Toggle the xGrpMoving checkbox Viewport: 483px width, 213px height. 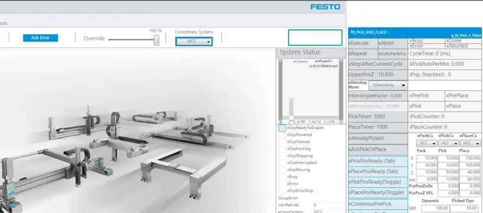pos(282,170)
